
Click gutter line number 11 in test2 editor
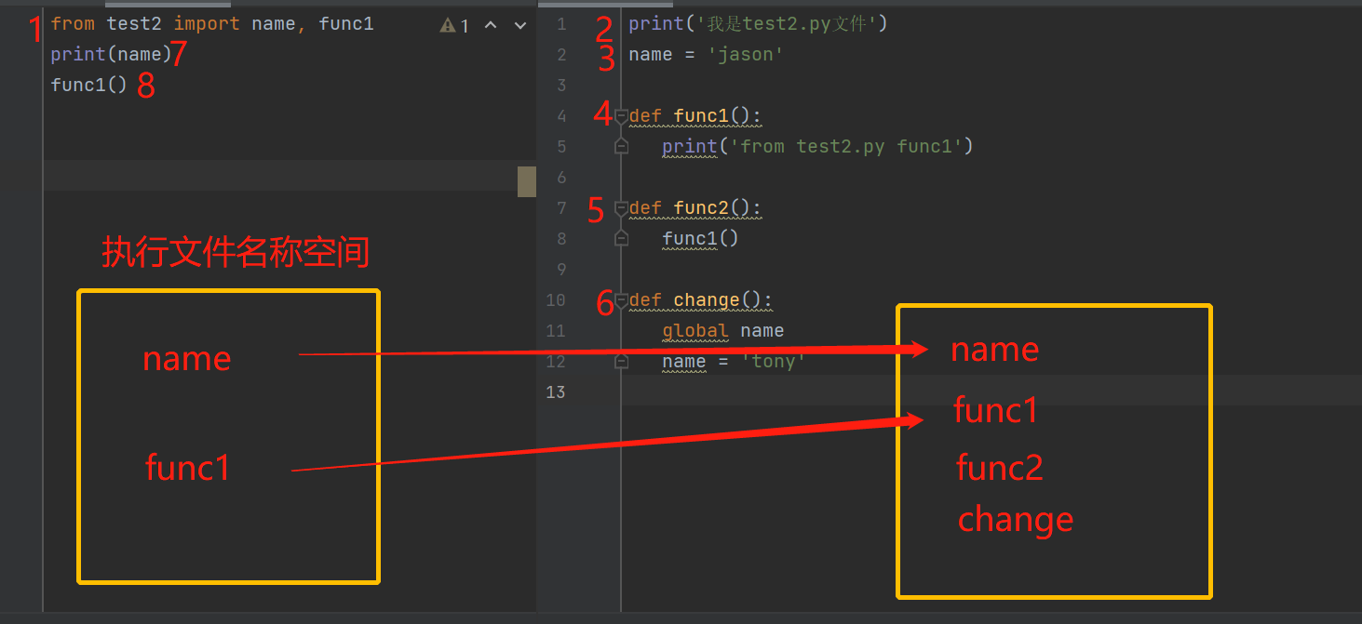[x=556, y=330]
